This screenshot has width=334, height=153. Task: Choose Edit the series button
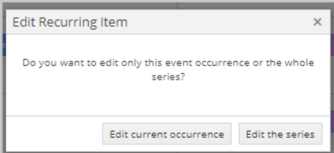pyautogui.click(x=280, y=134)
